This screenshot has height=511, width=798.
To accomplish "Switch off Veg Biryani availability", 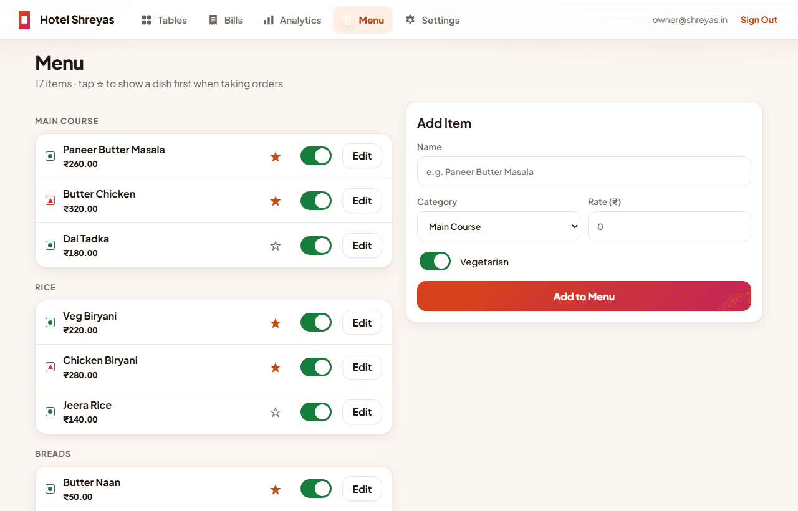I will pos(316,322).
